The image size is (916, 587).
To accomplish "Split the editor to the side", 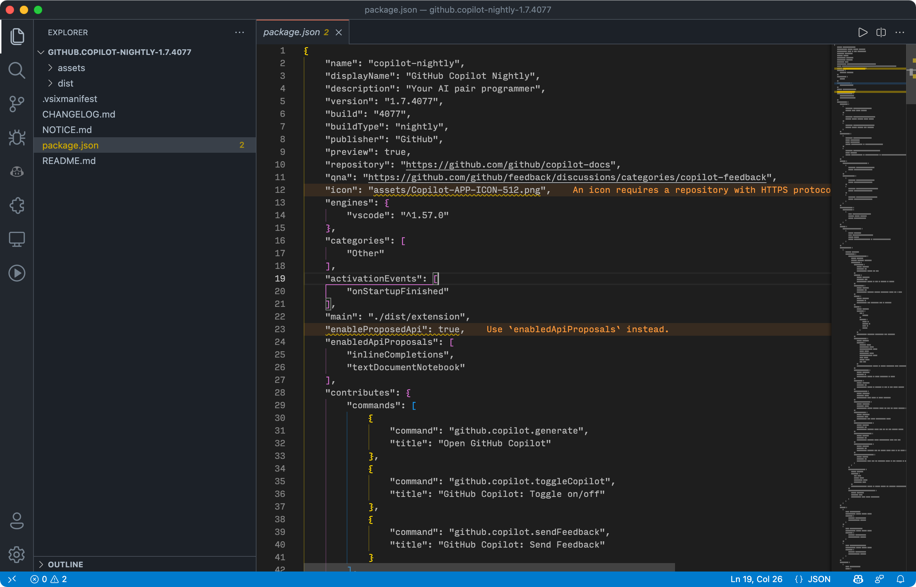I will [x=881, y=32].
